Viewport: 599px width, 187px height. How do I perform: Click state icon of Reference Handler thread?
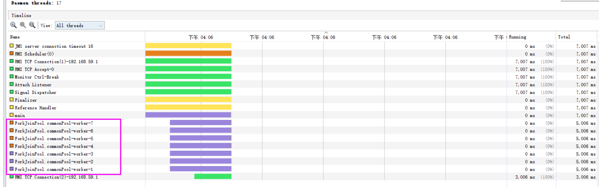coord(12,108)
